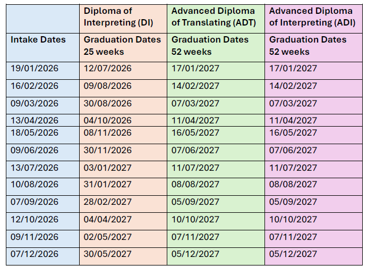Select intake date 18/05/2026

click(x=35, y=133)
